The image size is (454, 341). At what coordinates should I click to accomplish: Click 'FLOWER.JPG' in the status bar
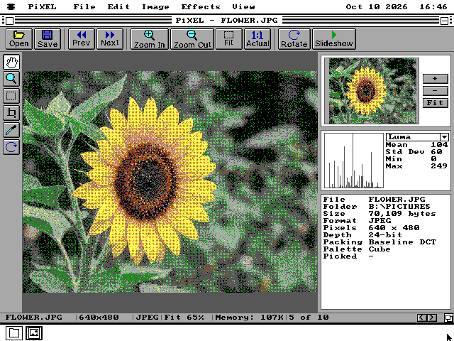pos(34,318)
